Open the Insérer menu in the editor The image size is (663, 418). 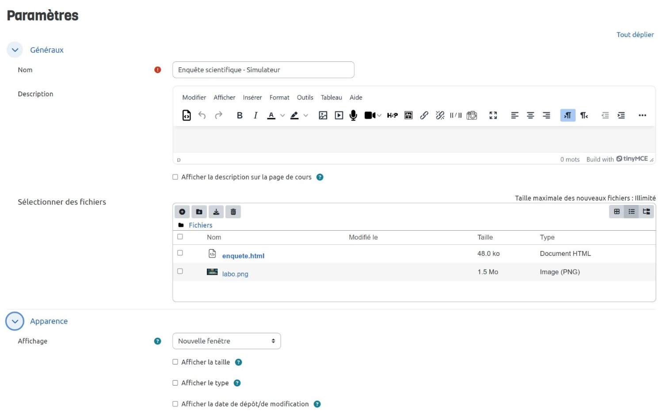[x=252, y=98]
